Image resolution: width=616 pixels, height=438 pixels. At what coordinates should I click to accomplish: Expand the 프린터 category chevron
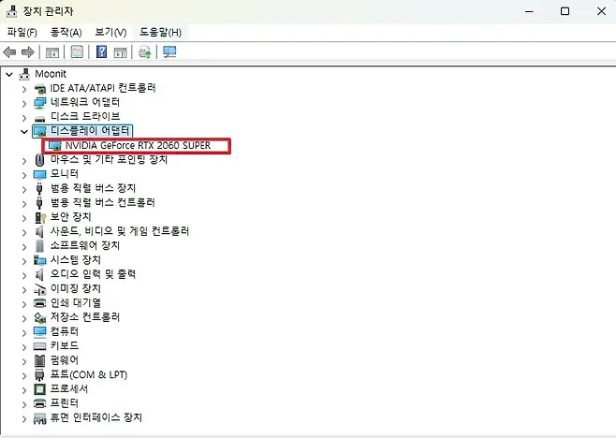pos(24,404)
